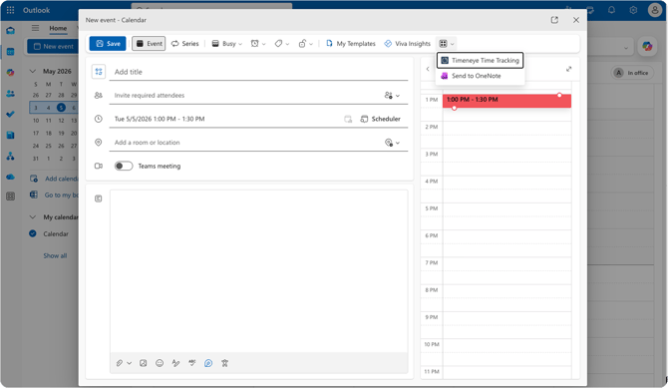Select the 1:00 PM - 1:30 PM event block
Viewport: 668px width, 388px height.
click(x=506, y=101)
